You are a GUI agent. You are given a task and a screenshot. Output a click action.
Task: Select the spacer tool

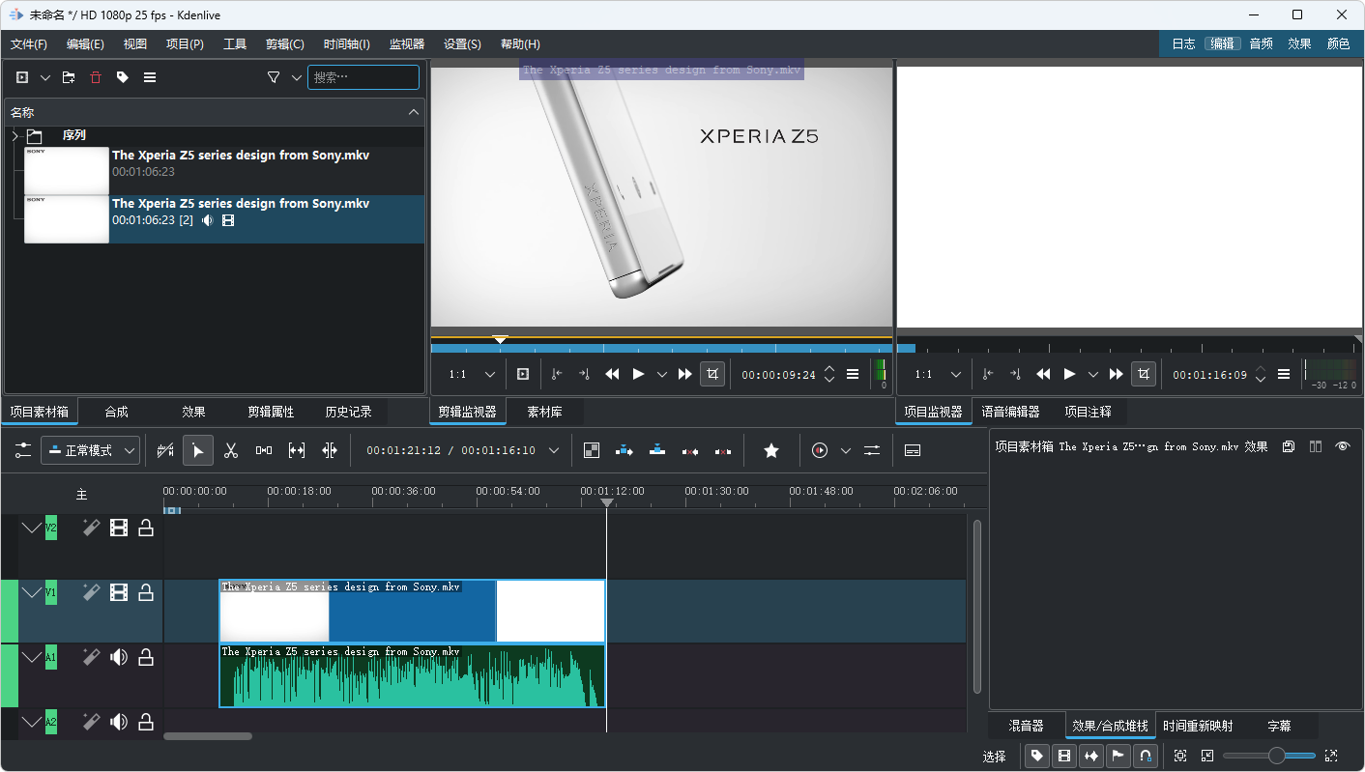(263, 450)
